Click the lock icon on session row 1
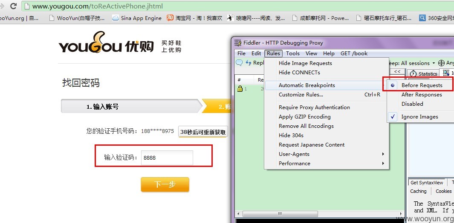This screenshot has height=223, width=454. click(240, 89)
